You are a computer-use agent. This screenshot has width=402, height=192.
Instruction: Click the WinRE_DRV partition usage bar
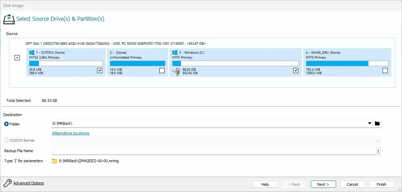(347, 63)
